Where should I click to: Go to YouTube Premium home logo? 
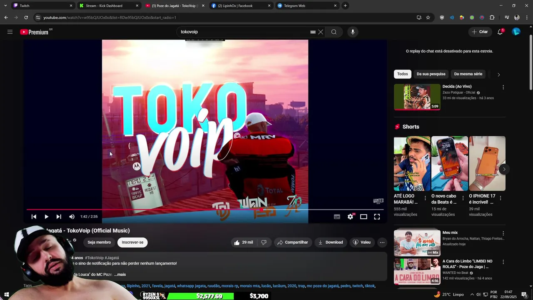34,32
